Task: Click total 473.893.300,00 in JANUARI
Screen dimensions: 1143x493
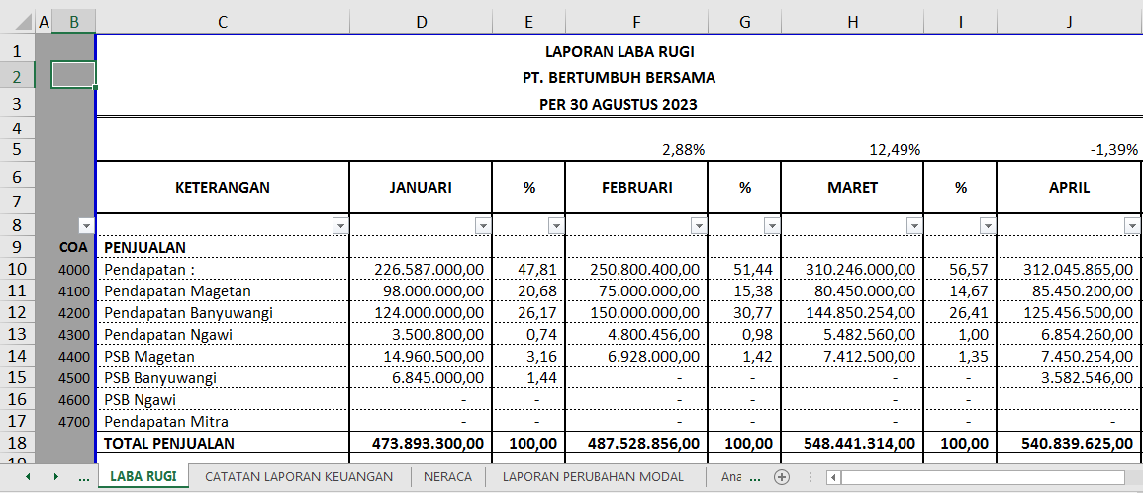Action: 421,443
